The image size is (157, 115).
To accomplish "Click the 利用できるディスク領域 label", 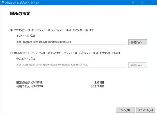I will pos(30,86).
